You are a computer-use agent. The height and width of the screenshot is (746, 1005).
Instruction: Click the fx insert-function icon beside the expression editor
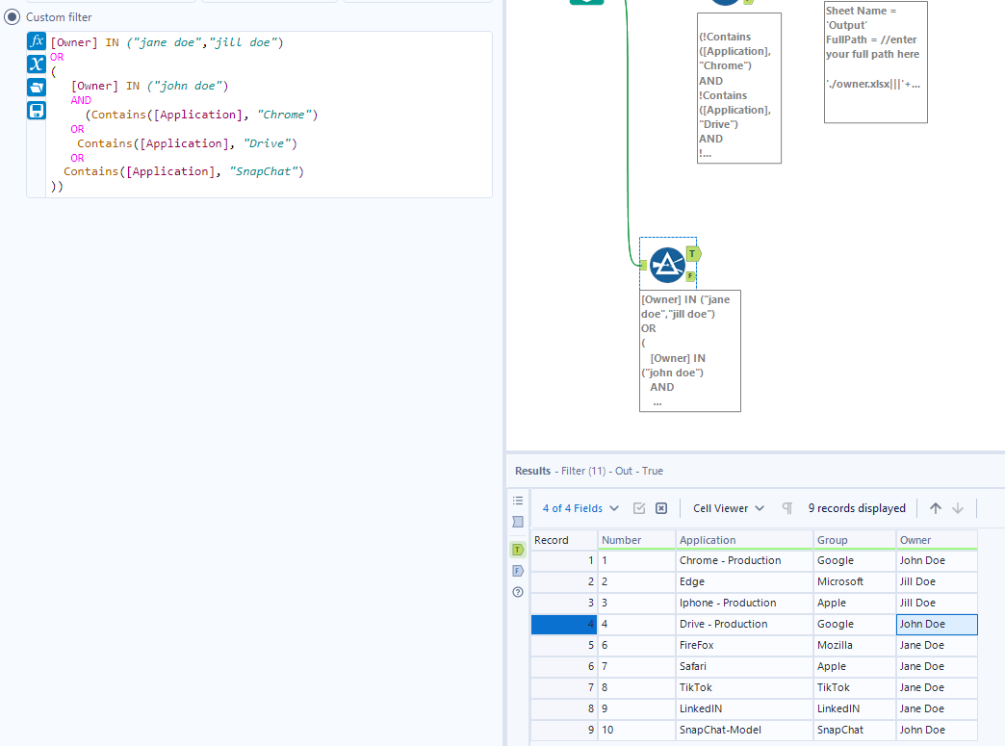[x=37, y=41]
